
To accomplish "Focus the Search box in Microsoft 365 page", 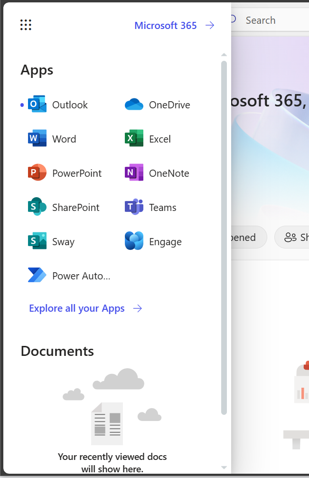I will coord(270,20).
